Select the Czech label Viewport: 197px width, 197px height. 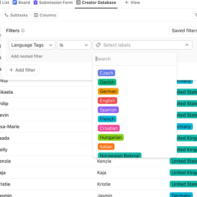107,73
